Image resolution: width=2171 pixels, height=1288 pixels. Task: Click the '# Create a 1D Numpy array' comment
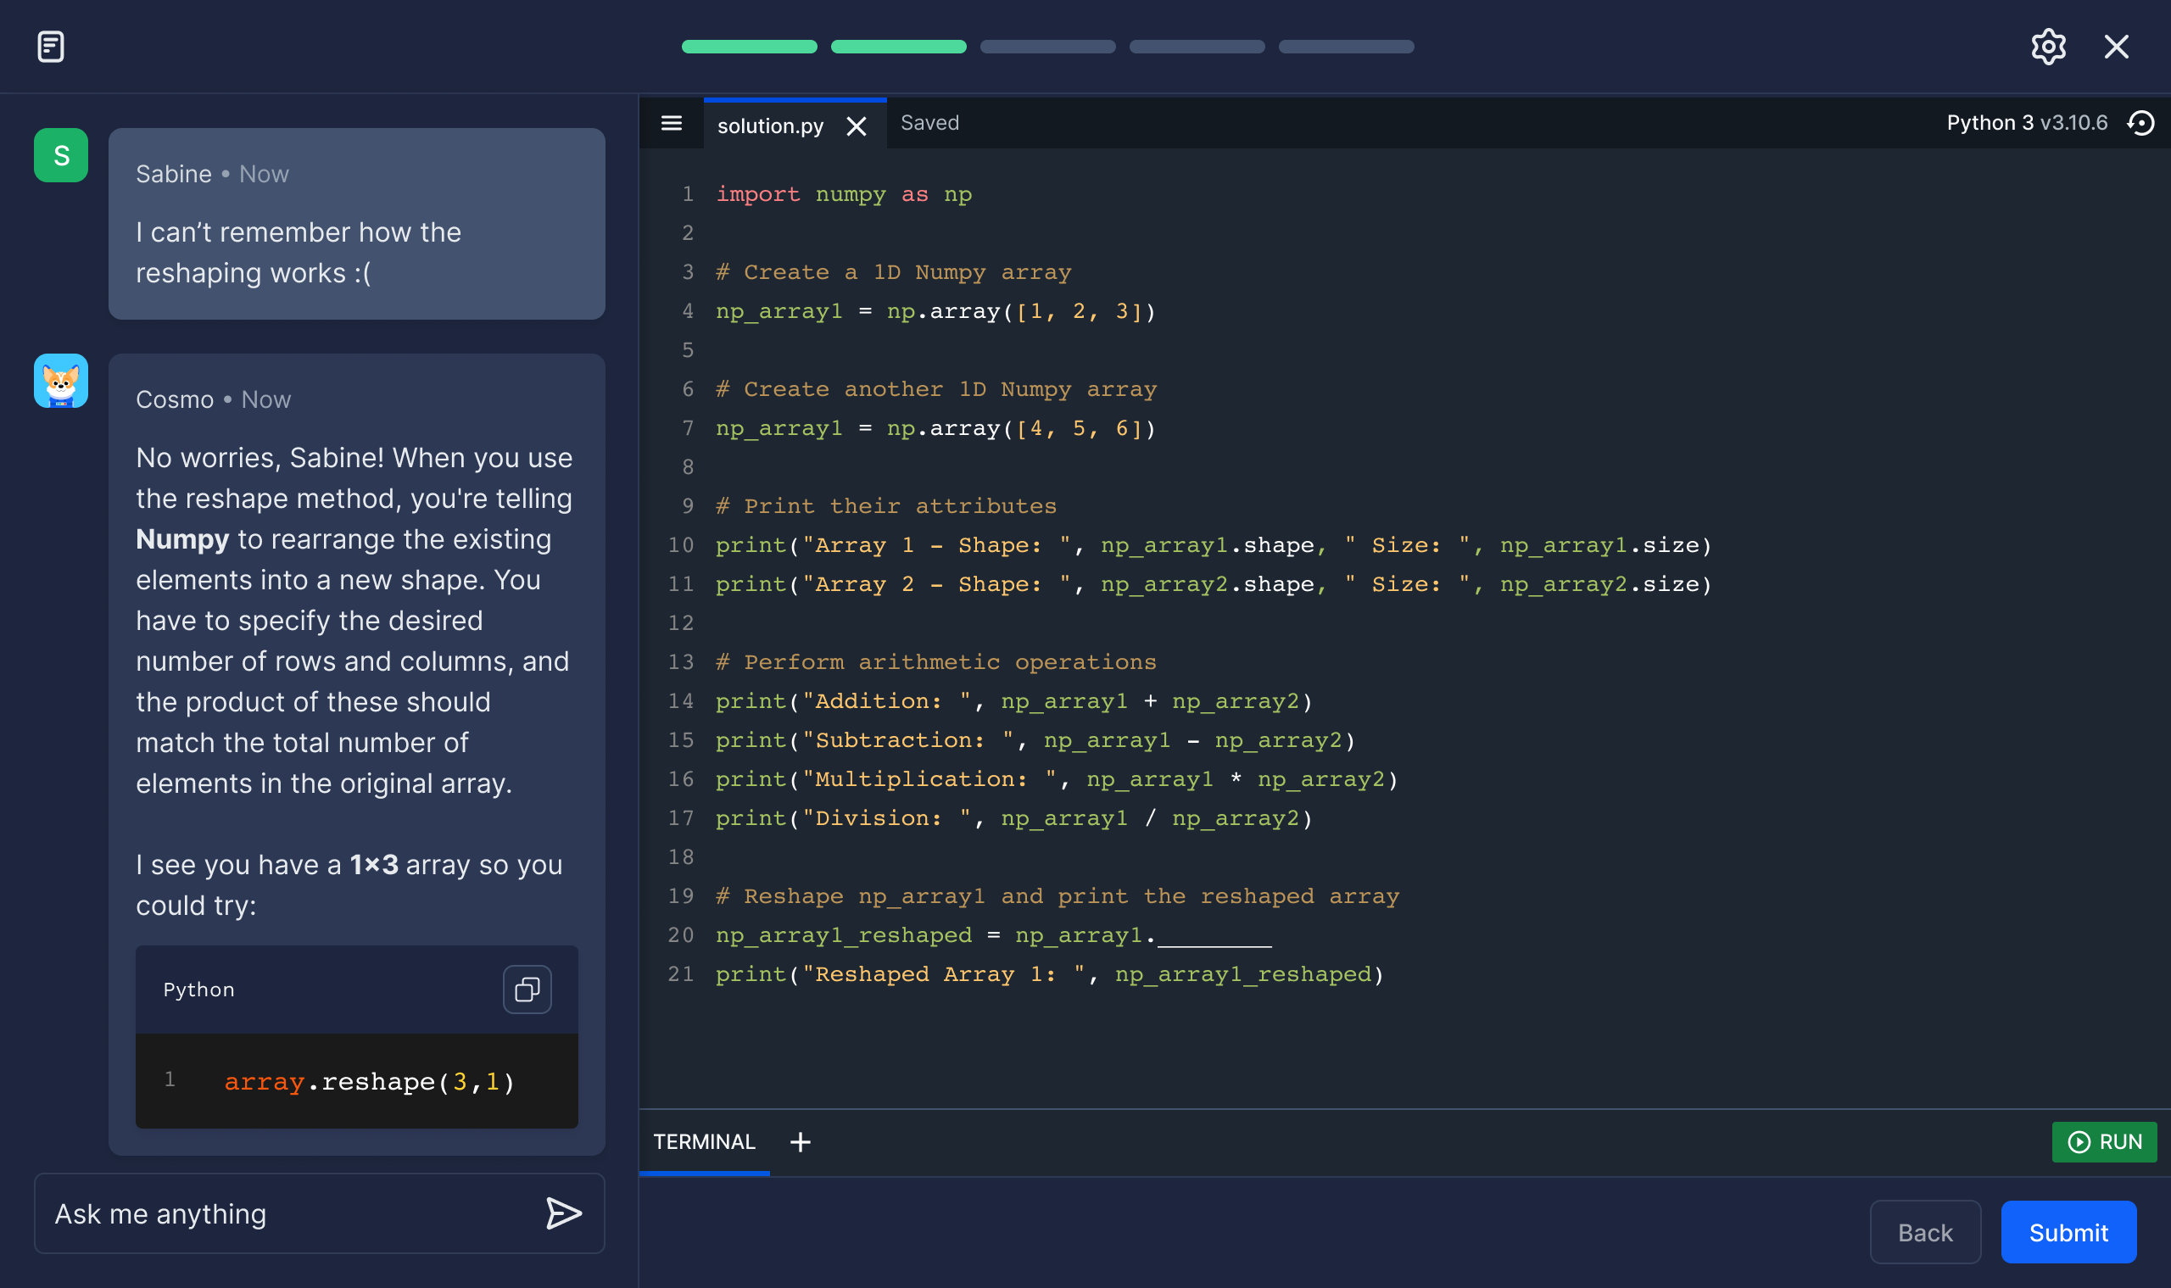coord(893,272)
